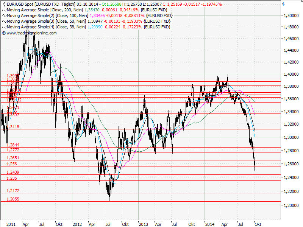Select the line icon for the 100-period moving average
The image size is (303, 227).
click(x=4, y=16)
